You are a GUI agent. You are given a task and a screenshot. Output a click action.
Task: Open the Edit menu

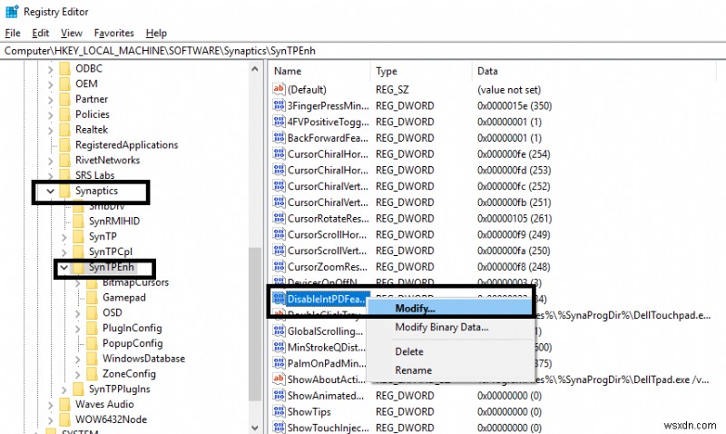[40, 33]
